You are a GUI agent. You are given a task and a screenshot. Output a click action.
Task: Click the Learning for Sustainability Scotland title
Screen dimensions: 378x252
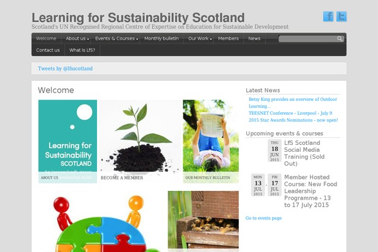138,18
